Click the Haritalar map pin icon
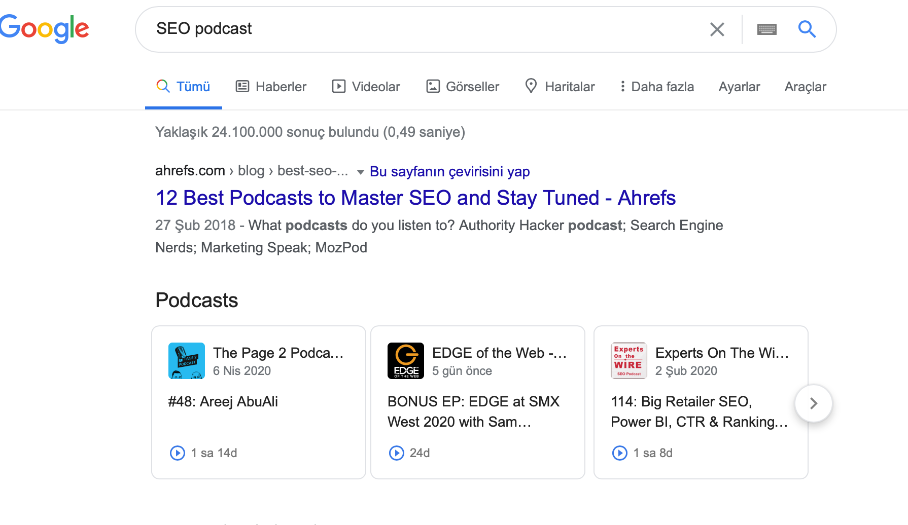This screenshot has width=908, height=525. click(531, 86)
